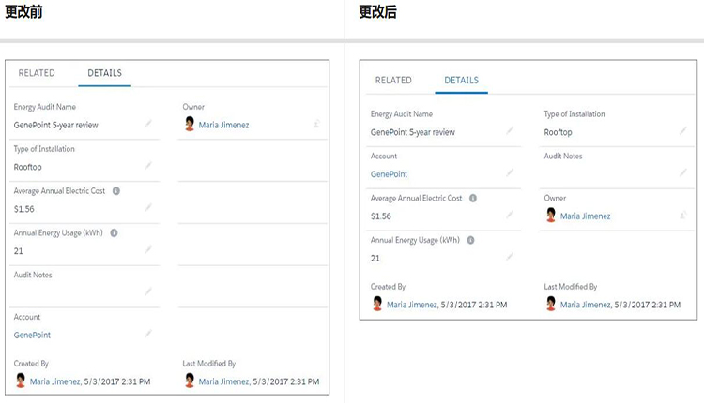
Task: Click '$1.56' value in after panel
Action: pos(381,216)
